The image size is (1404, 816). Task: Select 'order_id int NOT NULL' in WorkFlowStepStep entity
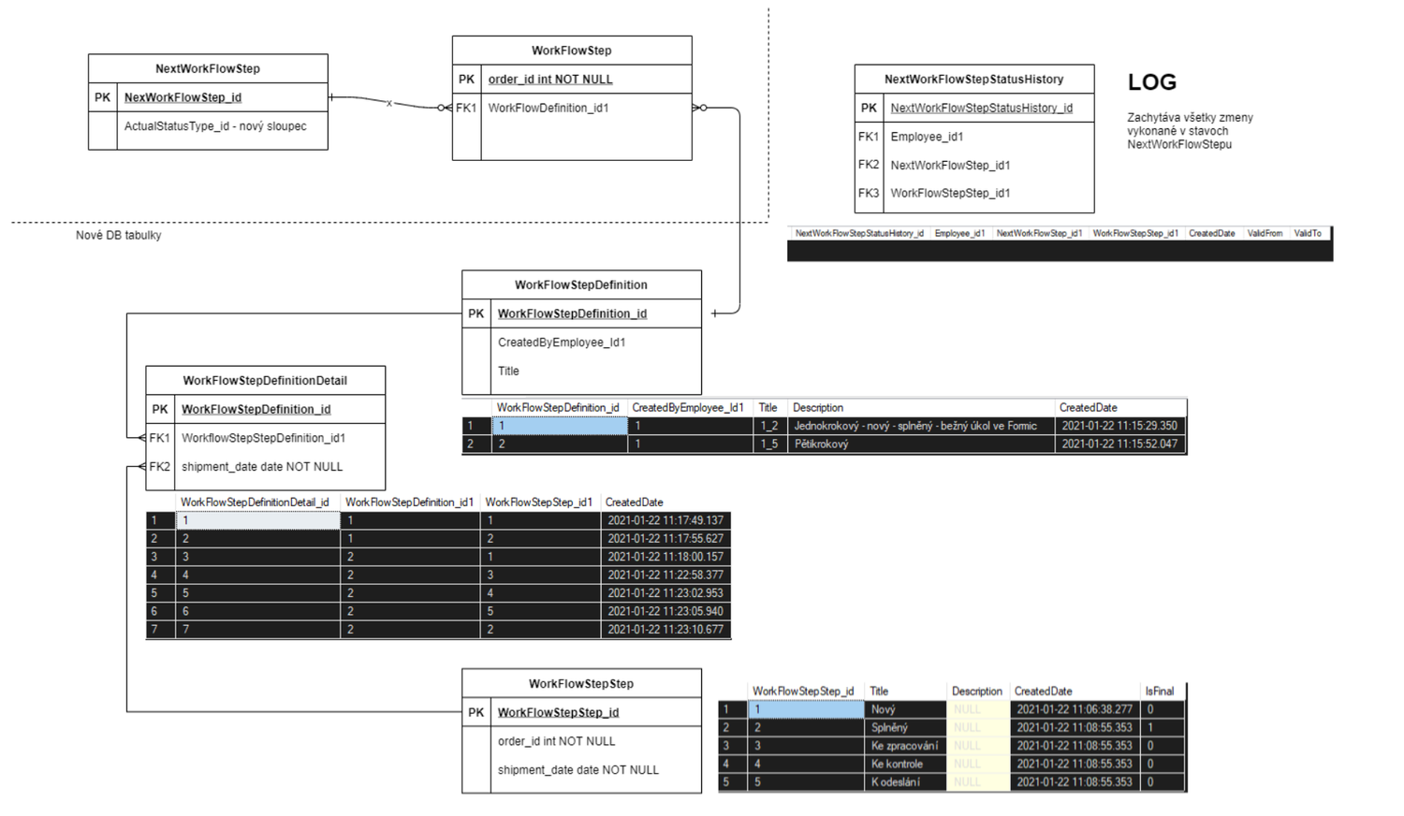click(557, 741)
